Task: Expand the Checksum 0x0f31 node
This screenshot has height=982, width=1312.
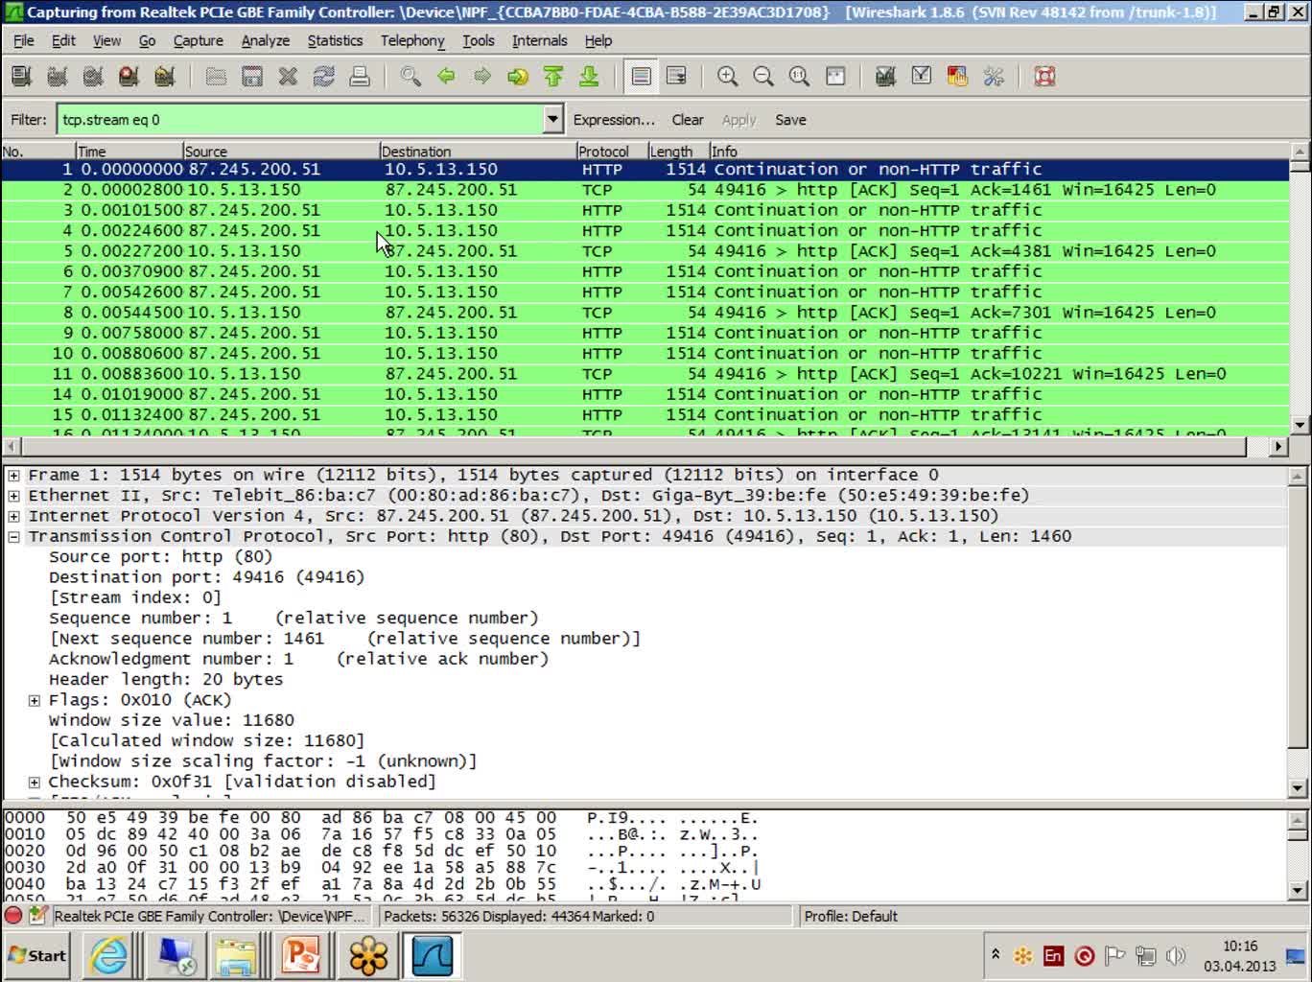Action: (x=35, y=783)
